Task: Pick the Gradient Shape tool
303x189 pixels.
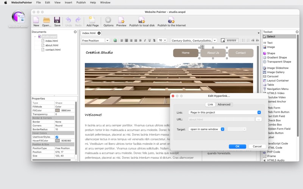Action: click(277, 57)
